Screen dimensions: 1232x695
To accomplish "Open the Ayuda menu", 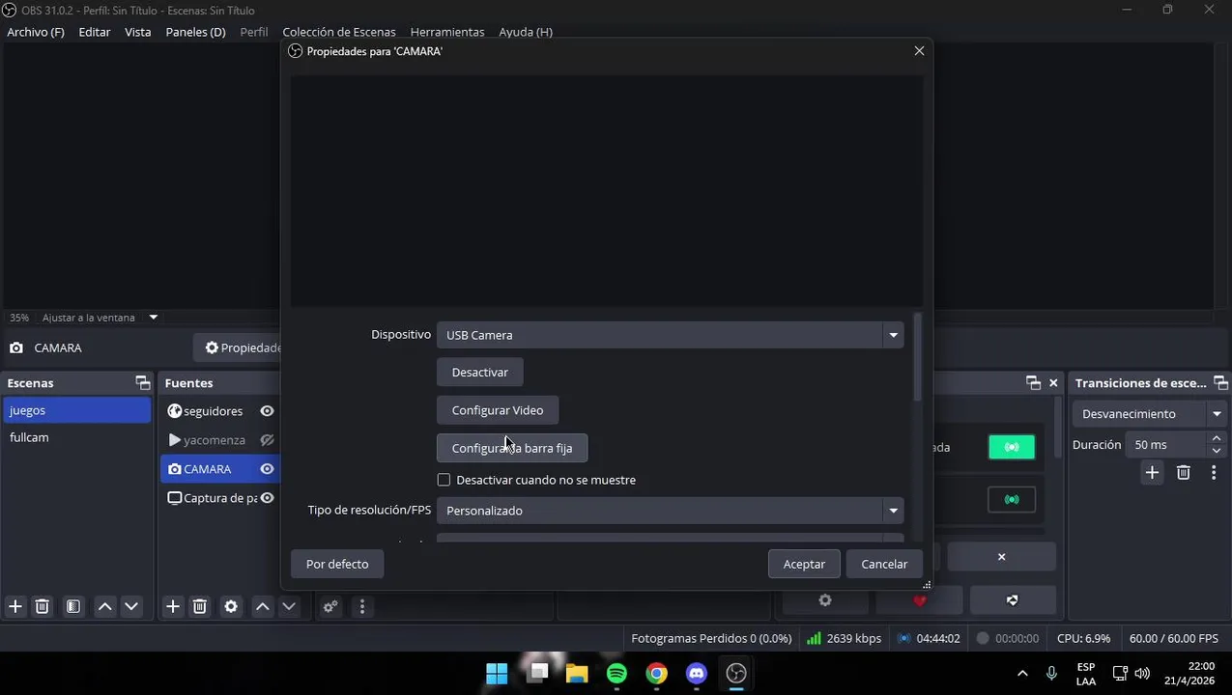I will click(526, 32).
